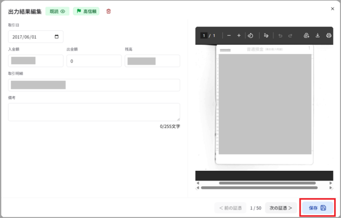The width and height of the screenshot is (341, 218).
Task: Click the 備考 notes textarea
Action: 94,112
